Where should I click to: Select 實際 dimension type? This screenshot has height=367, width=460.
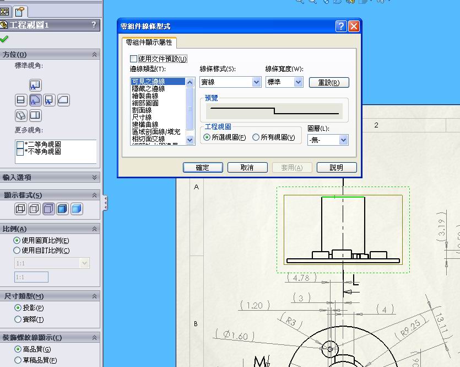click(18, 319)
